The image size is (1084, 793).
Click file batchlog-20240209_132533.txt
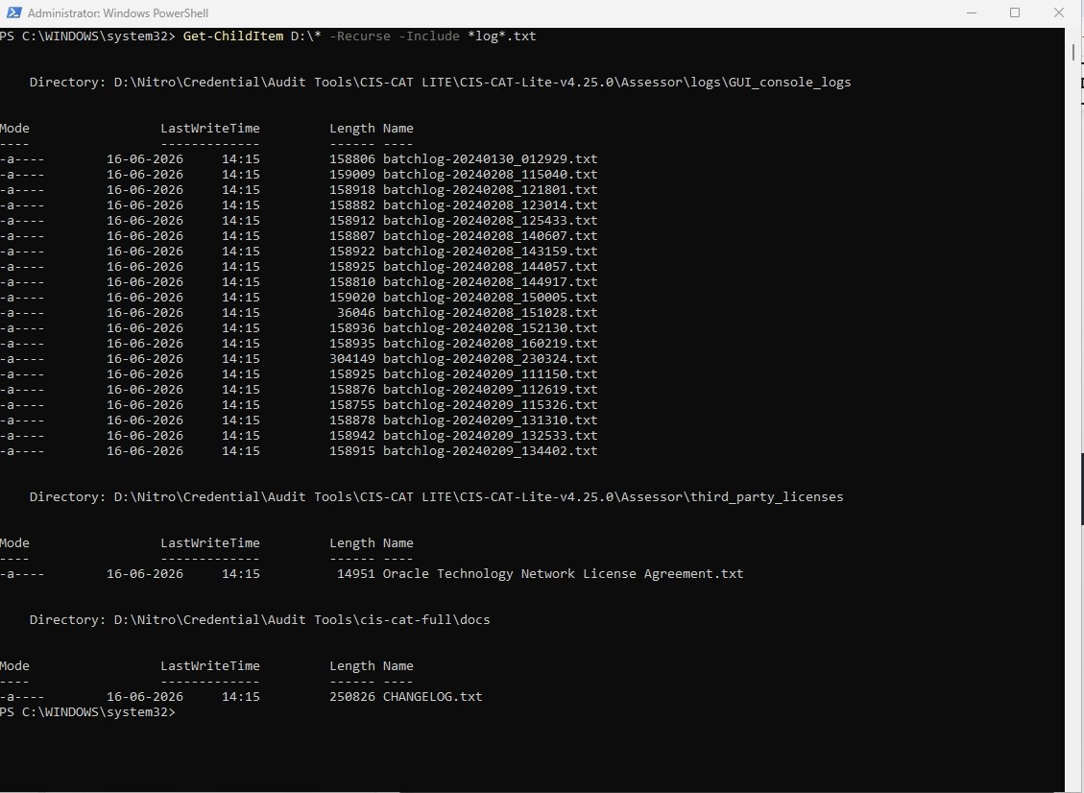point(490,436)
